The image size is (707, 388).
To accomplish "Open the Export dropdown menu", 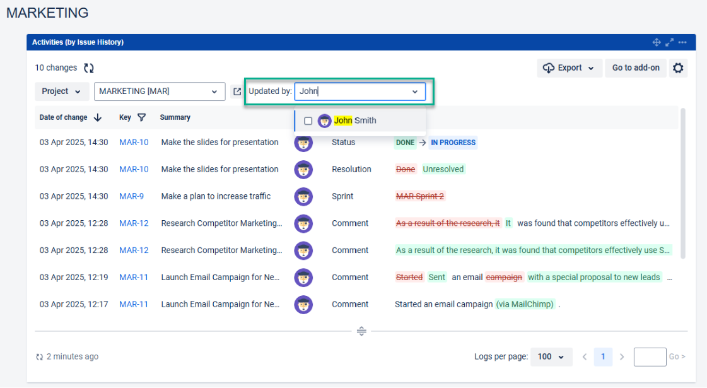I will (x=568, y=68).
